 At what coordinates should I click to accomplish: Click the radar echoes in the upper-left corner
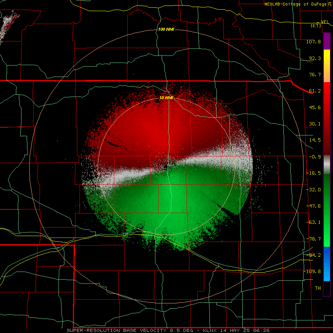pyautogui.click(x=9, y=27)
